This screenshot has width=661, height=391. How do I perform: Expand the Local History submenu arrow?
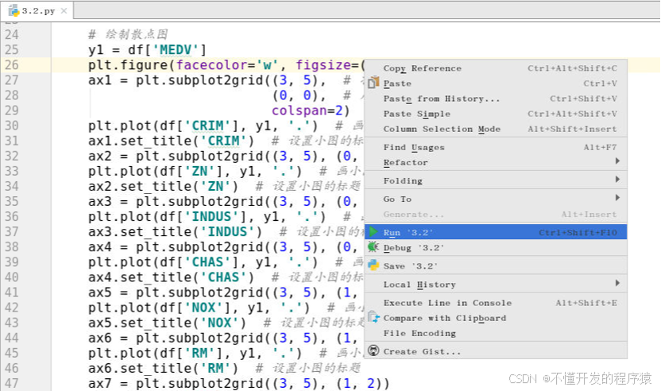617,283
